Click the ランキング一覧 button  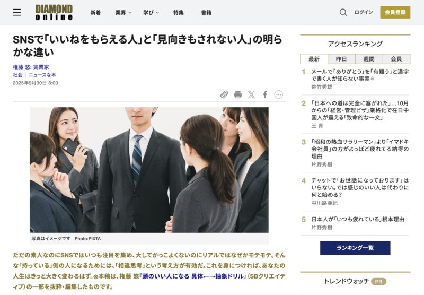coord(355,248)
